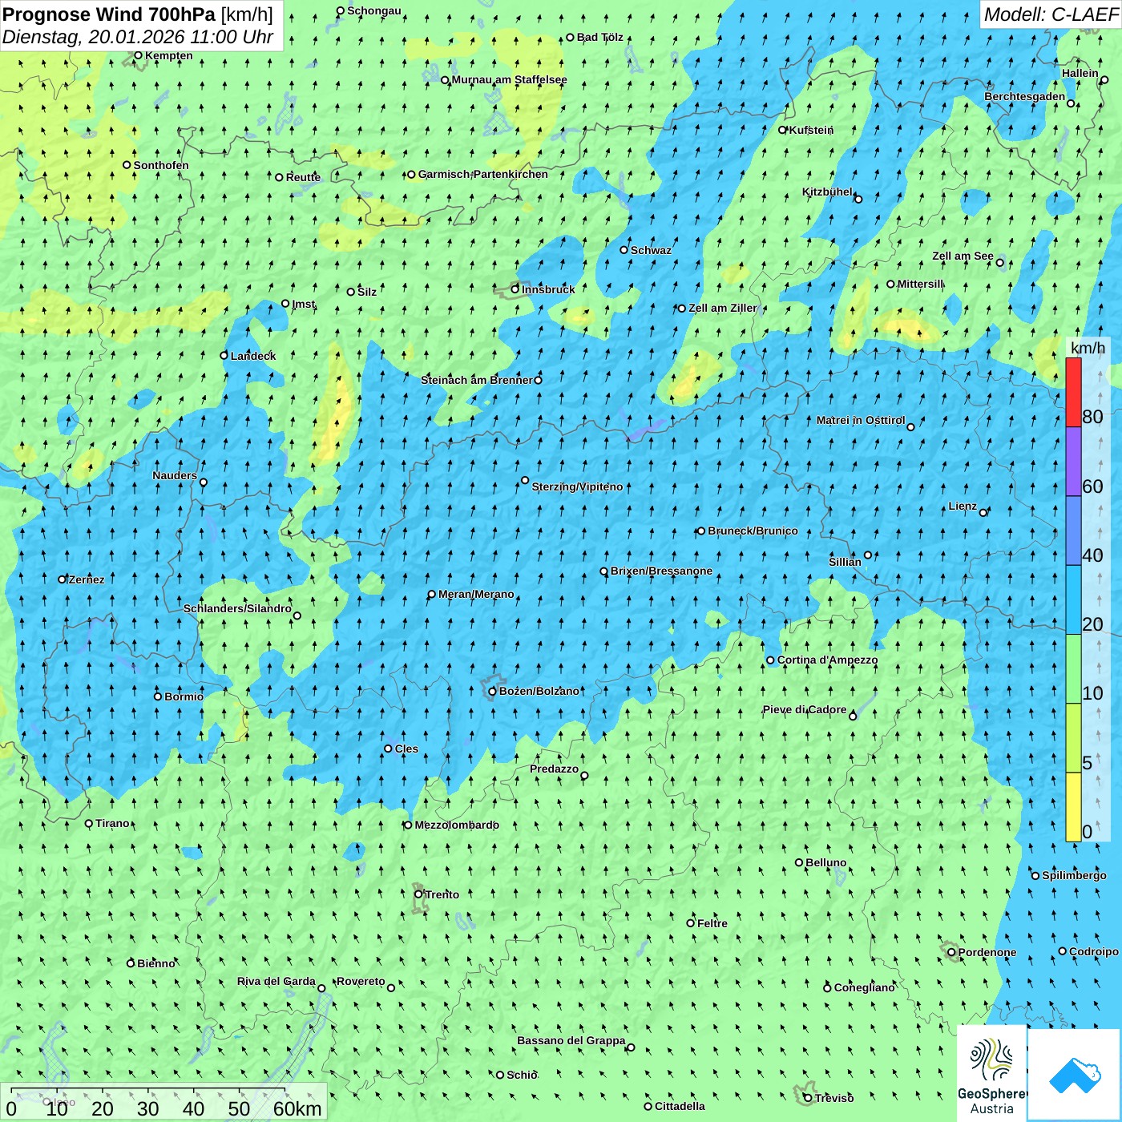The image size is (1122, 1122).
Task: Select the Kufstein location label
Action: click(x=811, y=130)
